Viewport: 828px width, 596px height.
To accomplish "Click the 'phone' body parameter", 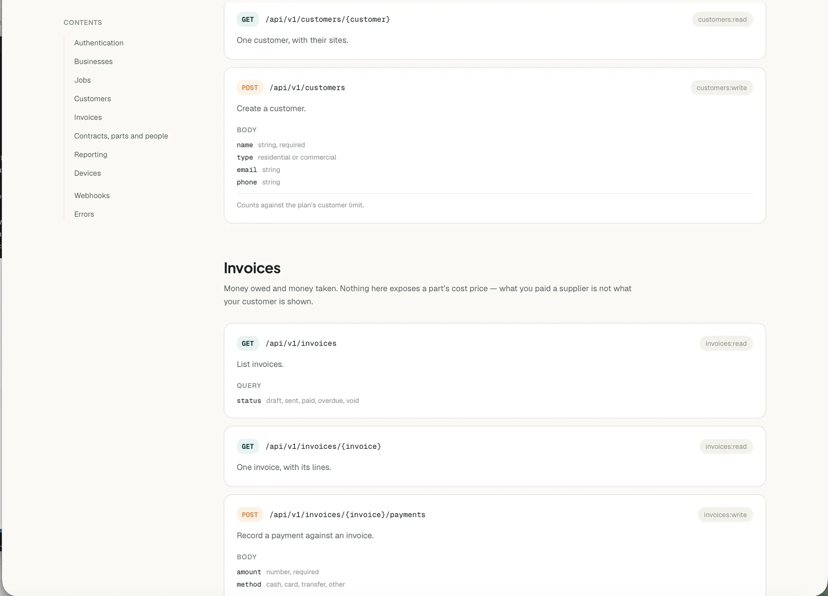I will pyautogui.click(x=247, y=182).
